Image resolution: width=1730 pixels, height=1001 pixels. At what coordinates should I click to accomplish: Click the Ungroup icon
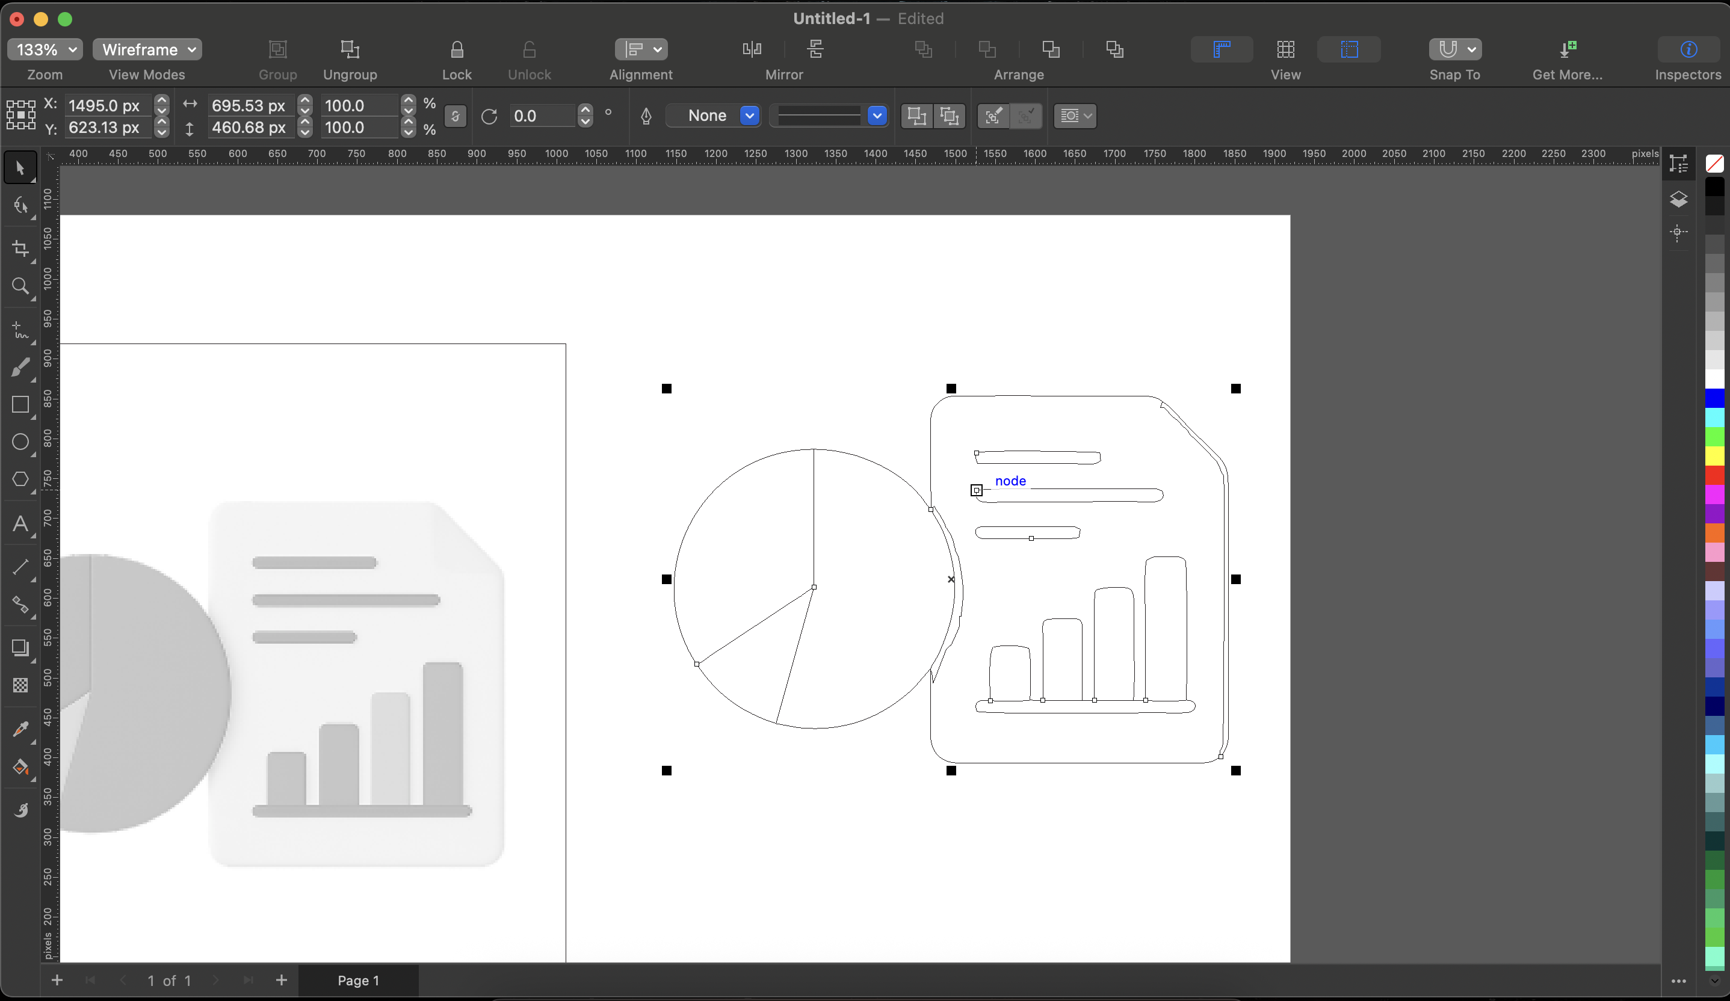click(350, 49)
